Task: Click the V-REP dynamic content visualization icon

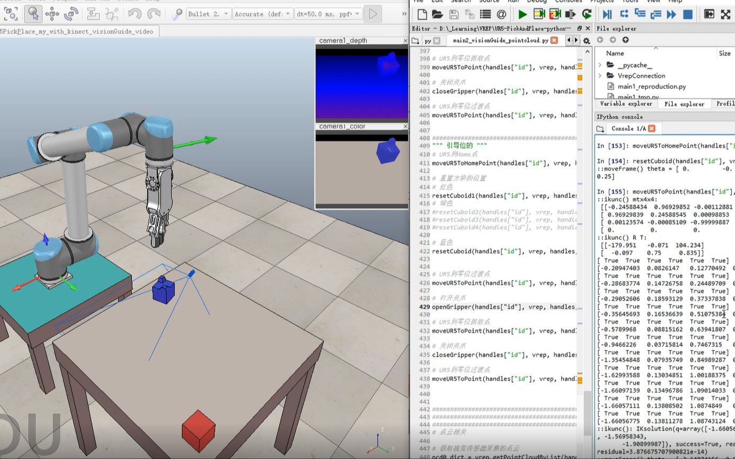Action: click(177, 14)
